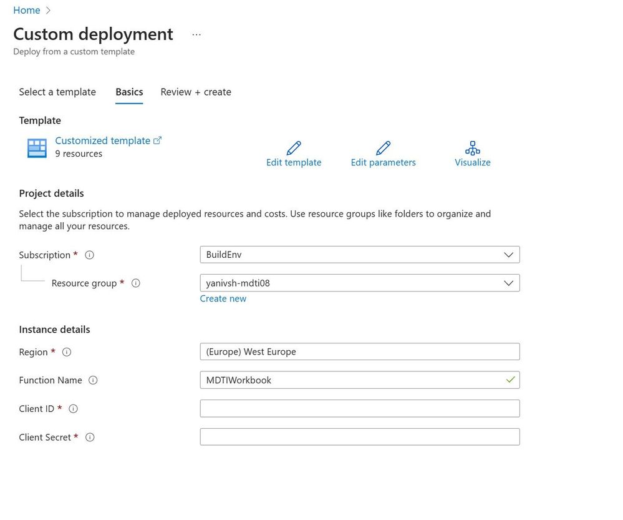Show Function Name info tooltip icon
This screenshot has width=623, height=520.
(x=93, y=380)
